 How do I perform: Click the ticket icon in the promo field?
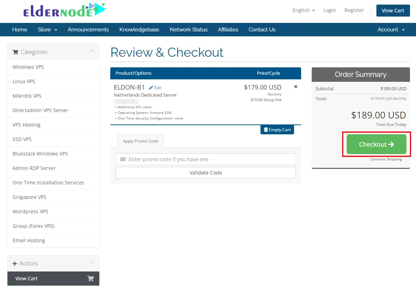(x=123, y=159)
